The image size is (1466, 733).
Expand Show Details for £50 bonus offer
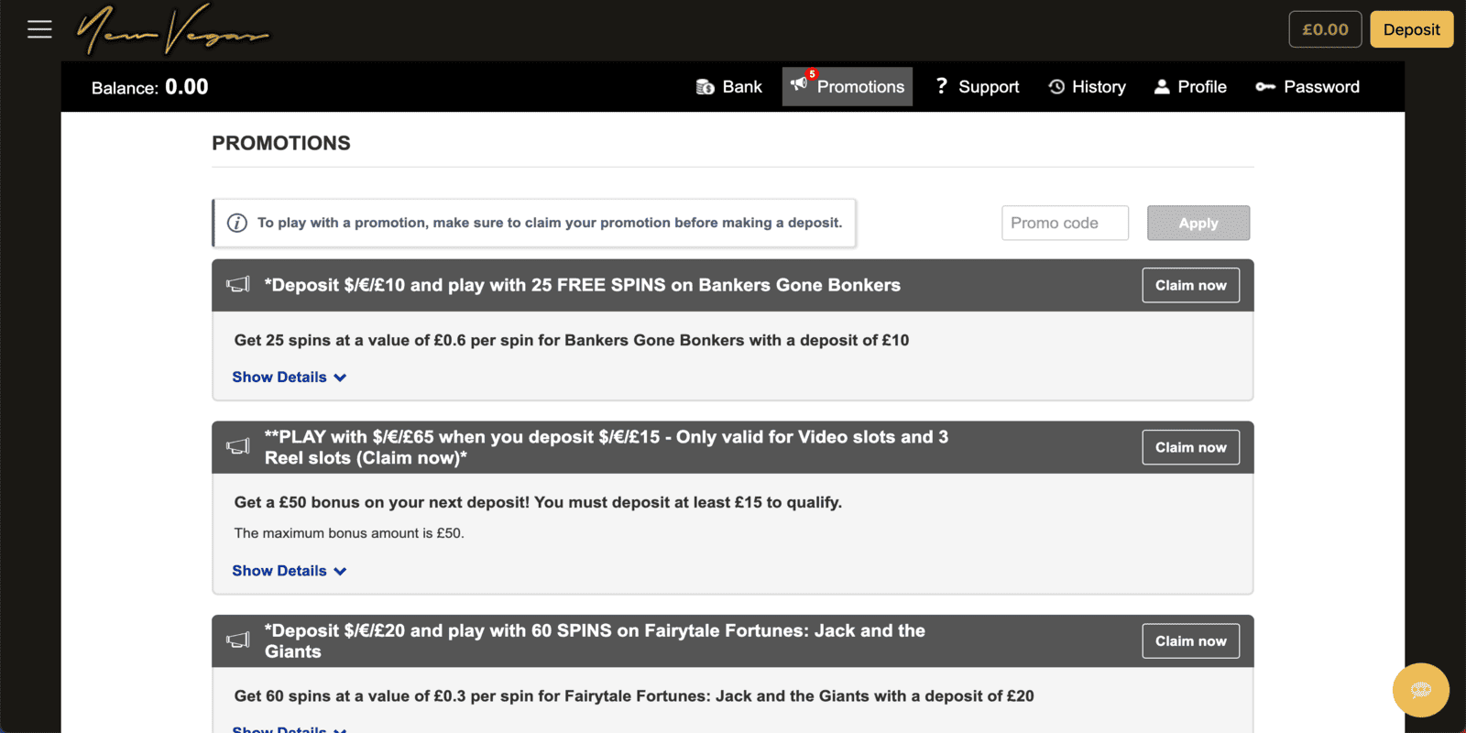[x=289, y=571]
